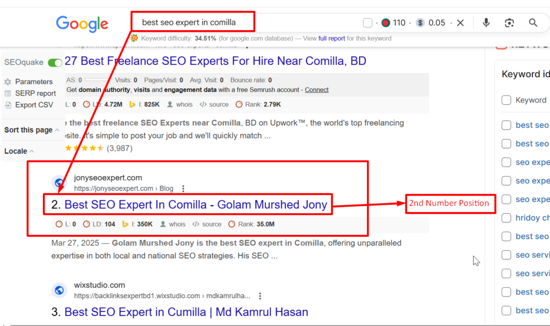Click the AS score progress bar
Viewport: 550px width, 326px height.
click(97, 80)
